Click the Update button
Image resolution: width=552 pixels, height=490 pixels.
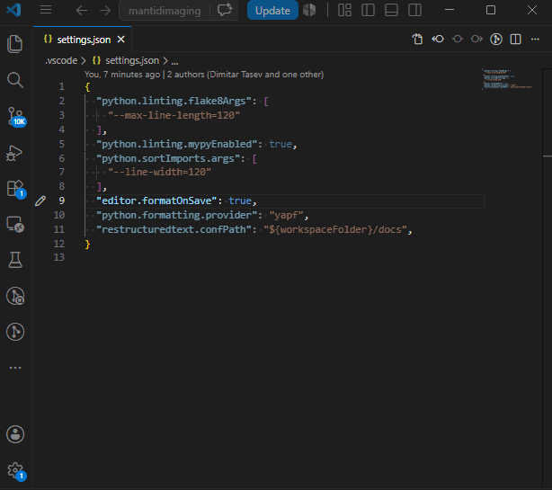272,10
